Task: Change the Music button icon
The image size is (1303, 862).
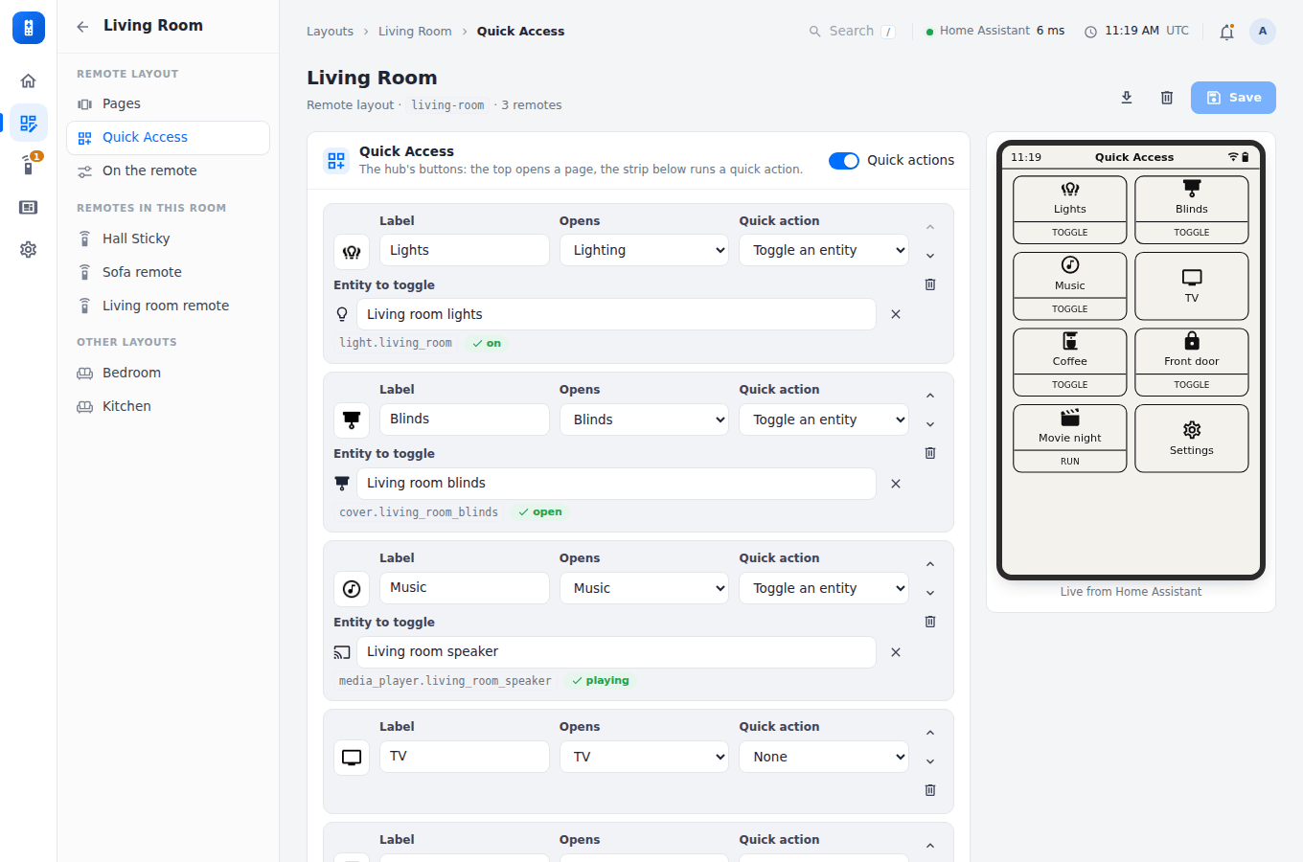Action: (x=352, y=589)
